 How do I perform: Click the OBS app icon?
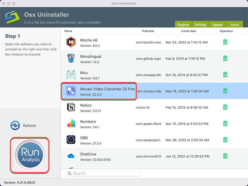point(71,140)
